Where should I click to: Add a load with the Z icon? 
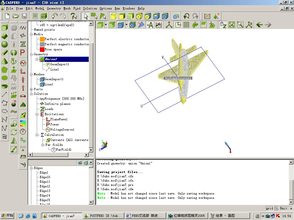[x=23, y=44]
